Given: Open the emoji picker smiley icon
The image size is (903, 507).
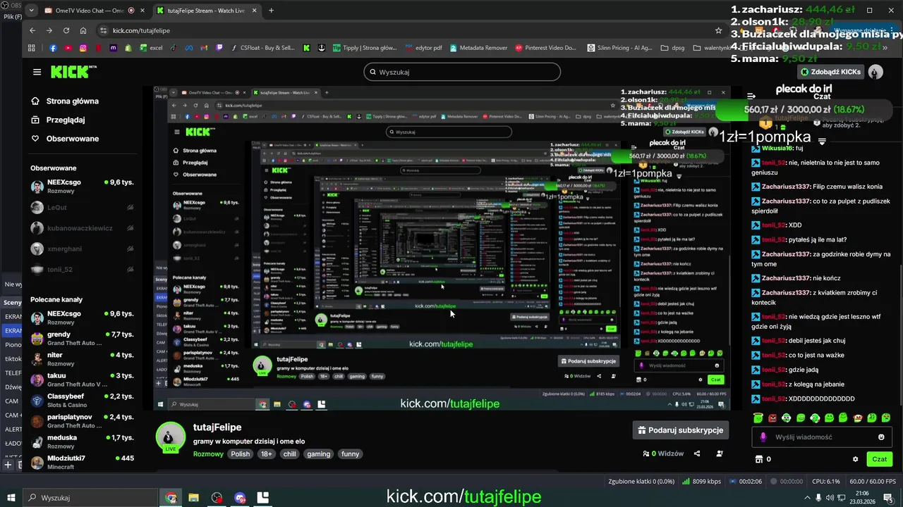Looking at the screenshot, I should pyautogui.click(x=881, y=437).
